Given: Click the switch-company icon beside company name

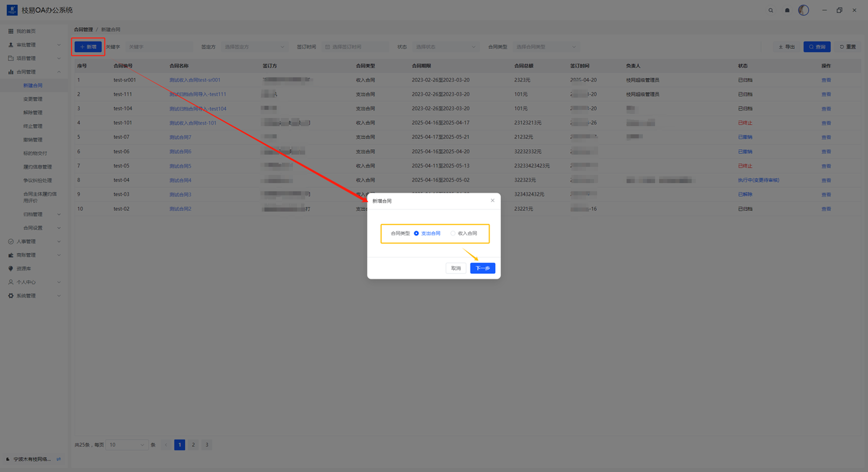Looking at the screenshot, I should tap(59, 459).
